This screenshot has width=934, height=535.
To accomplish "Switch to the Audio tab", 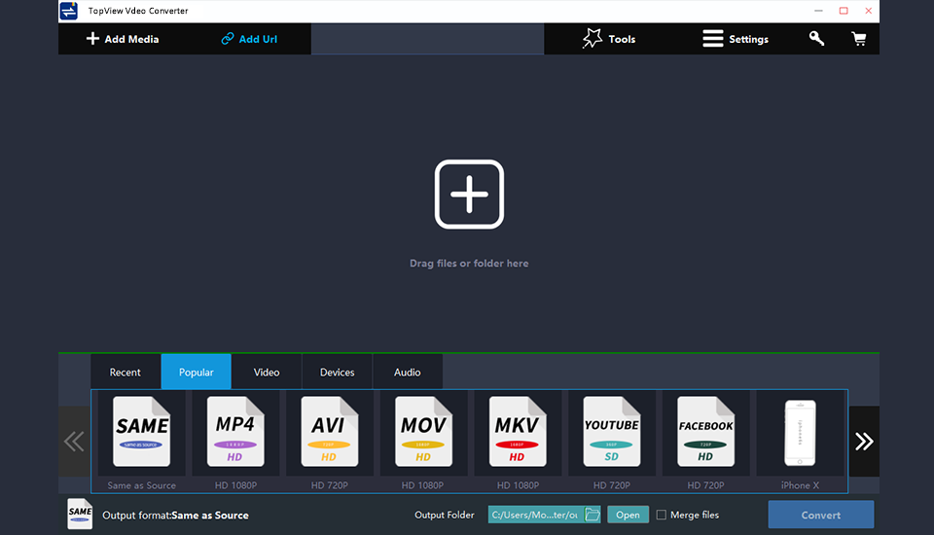I will 408,372.
